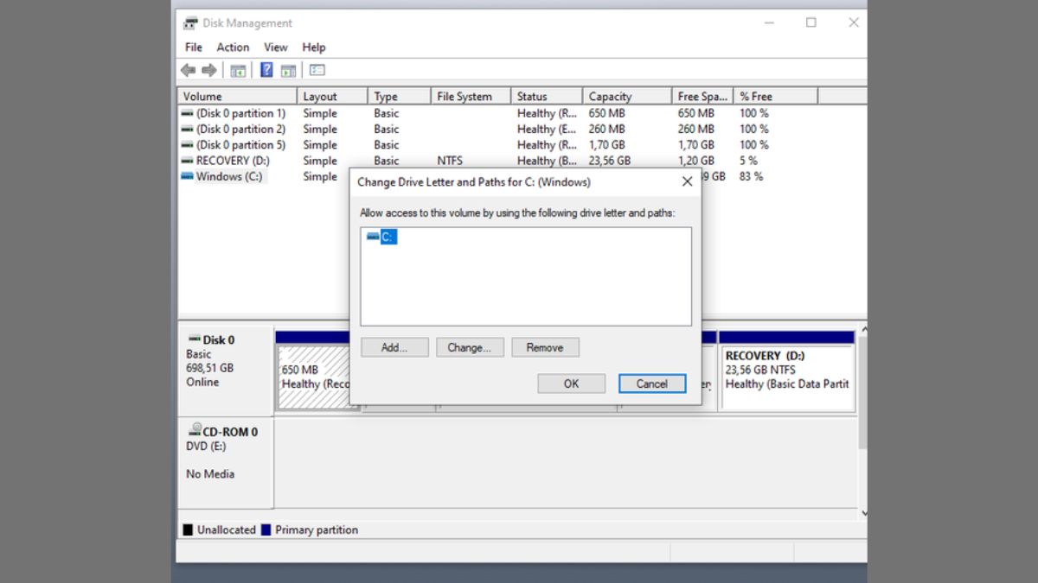
Task: Click the CD-ROM 0 disc icon
Action: pyautogui.click(x=195, y=430)
